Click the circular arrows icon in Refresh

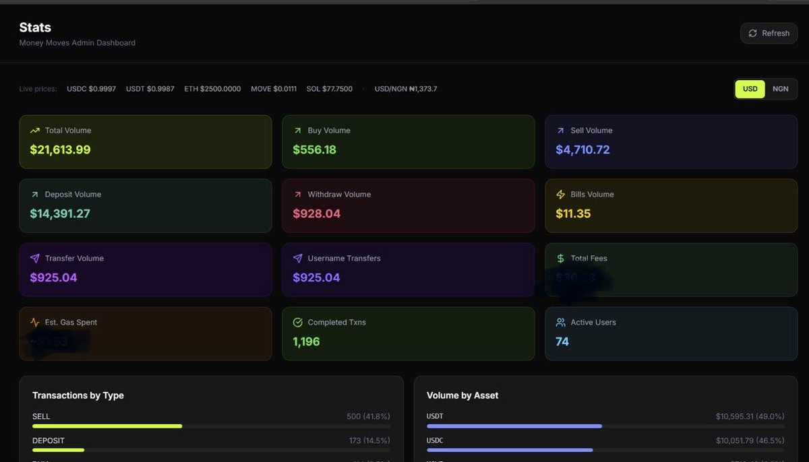[753, 33]
